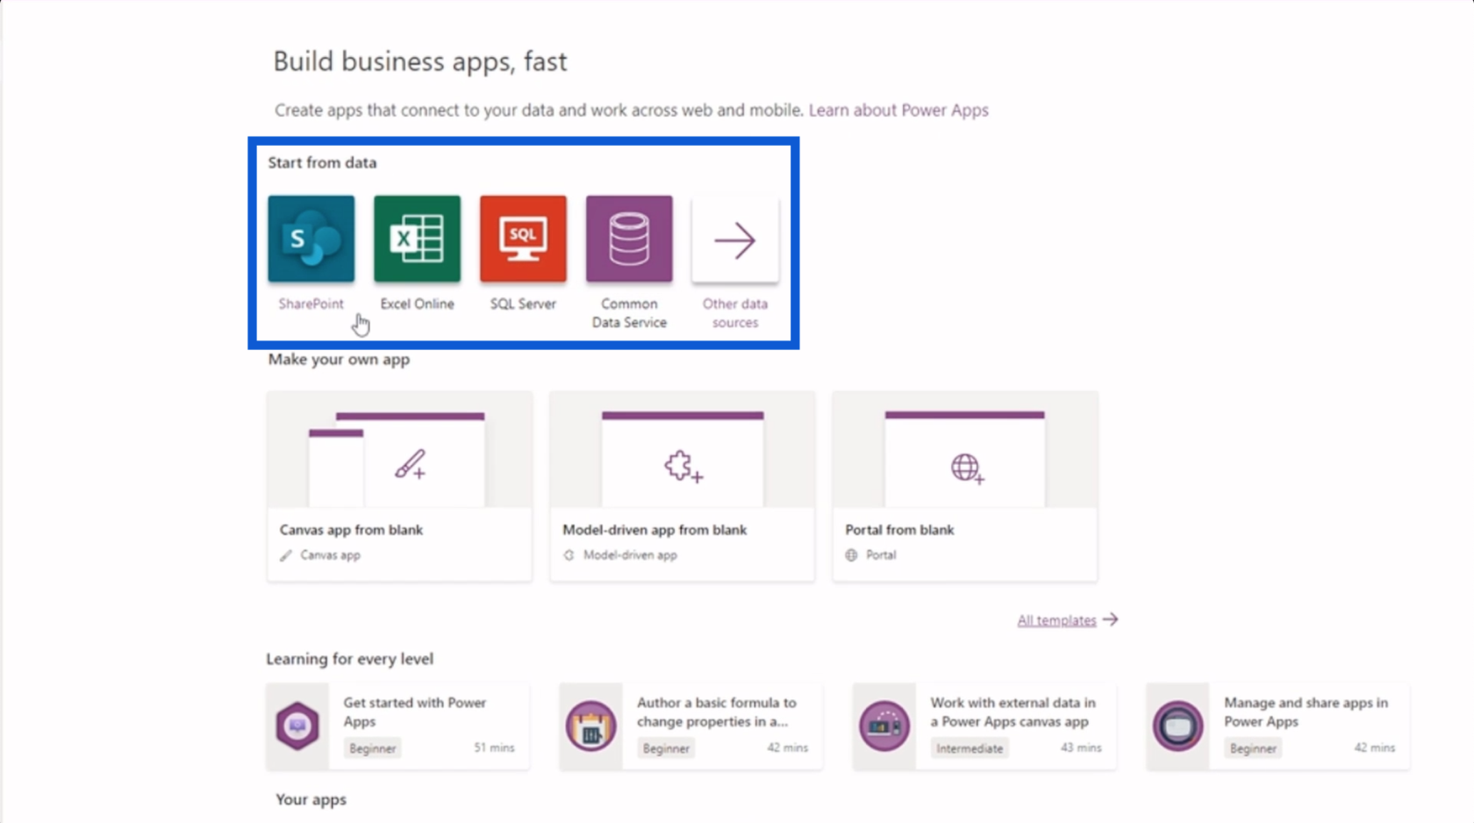1474x823 pixels.
Task: Select the 'Build business apps, fast' title
Action: [420, 61]
